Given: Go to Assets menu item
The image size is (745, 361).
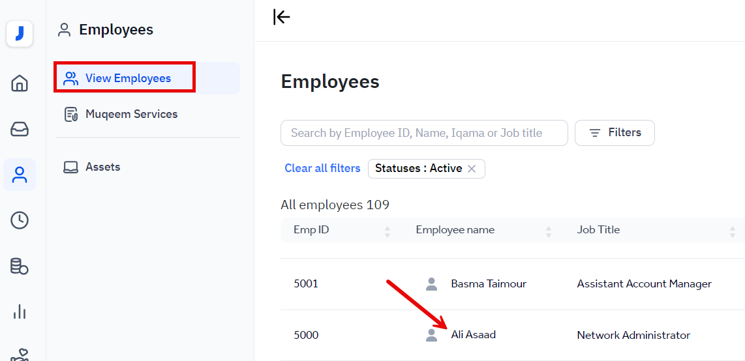Looking at the screenshot, I should [x=102, y=167].
